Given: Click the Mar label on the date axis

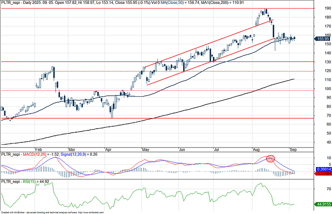Looking at the screenshot, I should [72, 150].
